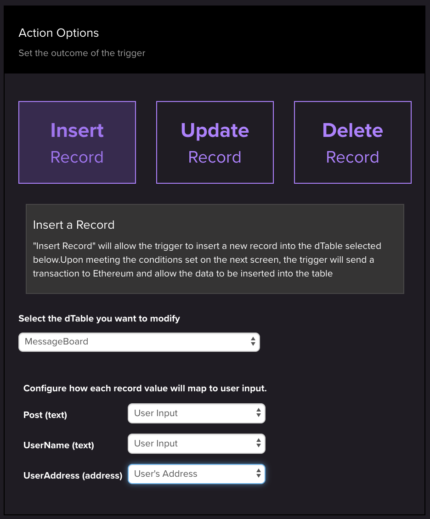Select the Insert Record action
The height and width of the screenshot is (519, 430).
click(x=77, y=142)
